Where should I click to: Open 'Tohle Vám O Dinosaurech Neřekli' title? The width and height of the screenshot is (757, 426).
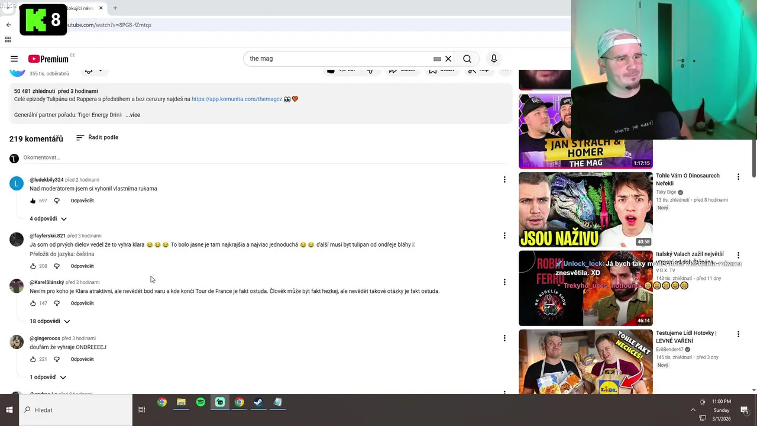coord(688,179)
